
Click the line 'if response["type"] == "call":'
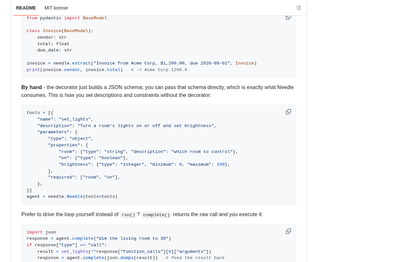point(67,245)
